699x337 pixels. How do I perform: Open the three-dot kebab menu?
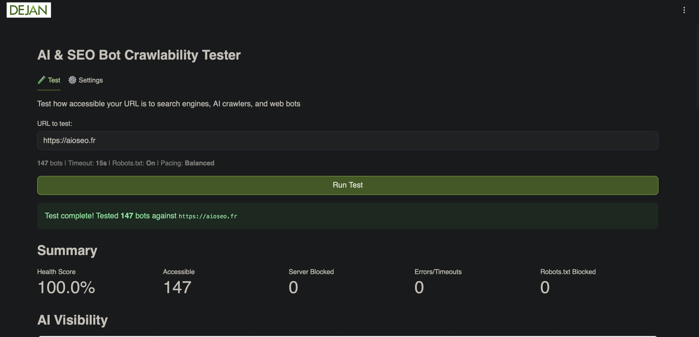tap(684, 10)
